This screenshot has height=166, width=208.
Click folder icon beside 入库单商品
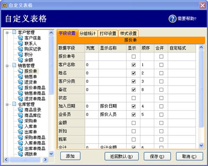coord(20,143)
